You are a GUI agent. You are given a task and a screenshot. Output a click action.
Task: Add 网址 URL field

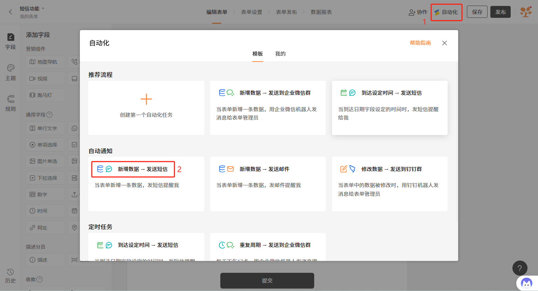pyautogui.click(x=46, y=228)
